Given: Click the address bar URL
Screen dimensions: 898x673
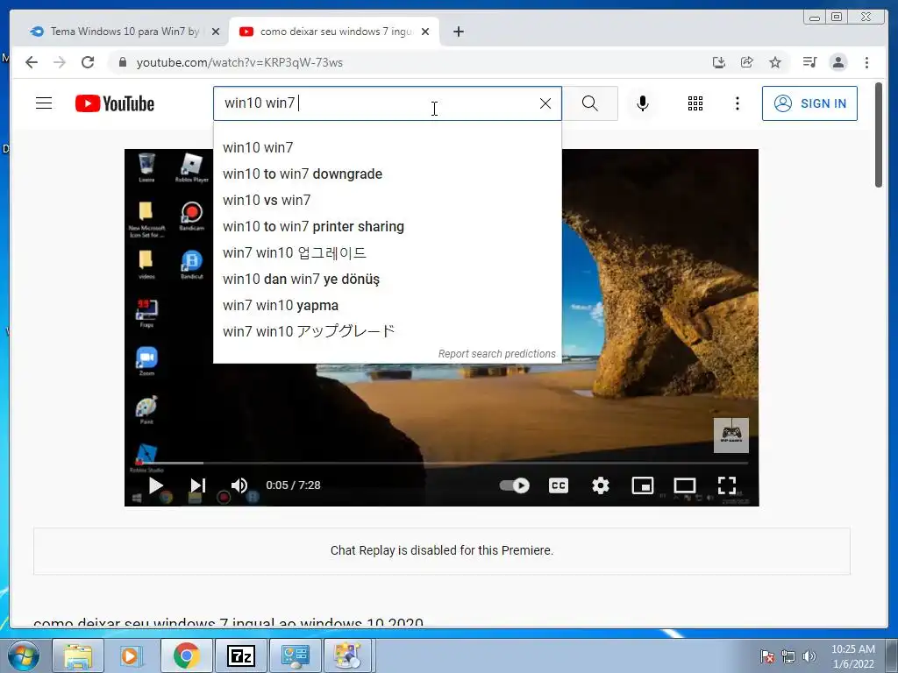Looking at the screenshot, I should (x=239, y=62).
